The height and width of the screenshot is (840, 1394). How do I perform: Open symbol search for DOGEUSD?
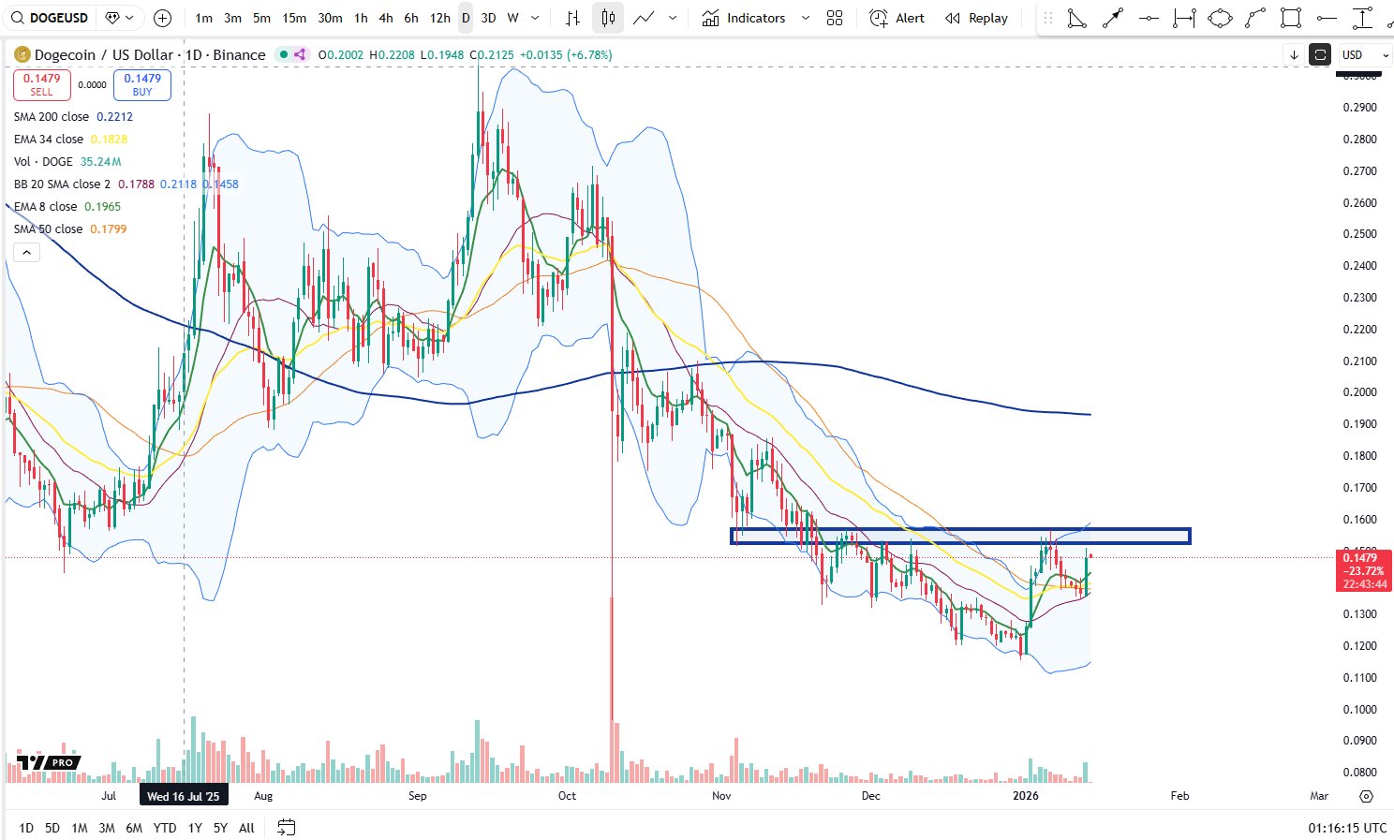point(50,18)
